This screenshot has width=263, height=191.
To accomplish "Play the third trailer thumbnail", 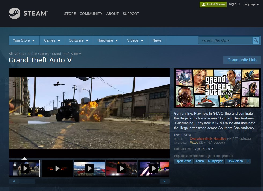I will pyautogui.click(x=89, y=168).
